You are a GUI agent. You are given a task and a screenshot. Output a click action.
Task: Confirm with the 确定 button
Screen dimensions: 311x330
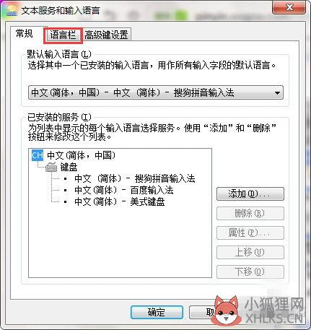click(157, 313)
